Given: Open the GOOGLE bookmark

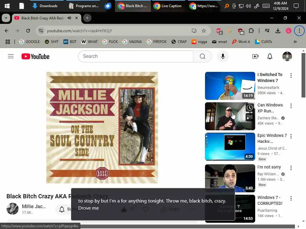Looking at the screenshot, I should click(x=29, y=42).
